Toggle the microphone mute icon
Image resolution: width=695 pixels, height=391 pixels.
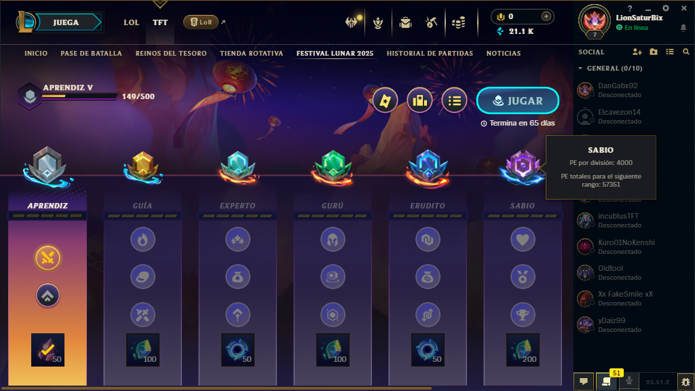click(x=628, y=381)
